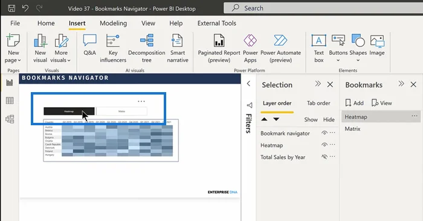The width and height of the screenshot is (423, 221).
Task: Open more options for Heatmap bookmark
Action: (x=415, y=116)
